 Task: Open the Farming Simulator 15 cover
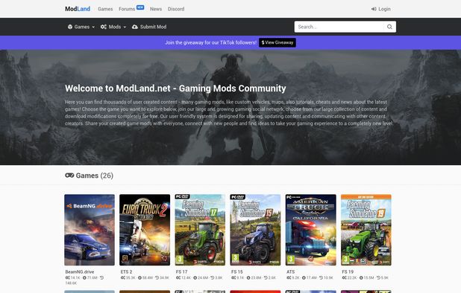pyautogui.click(x=255, y=230)
